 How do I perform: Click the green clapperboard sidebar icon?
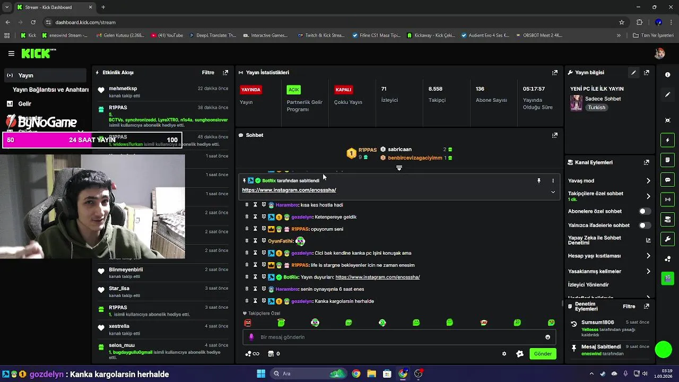[667, 278]
